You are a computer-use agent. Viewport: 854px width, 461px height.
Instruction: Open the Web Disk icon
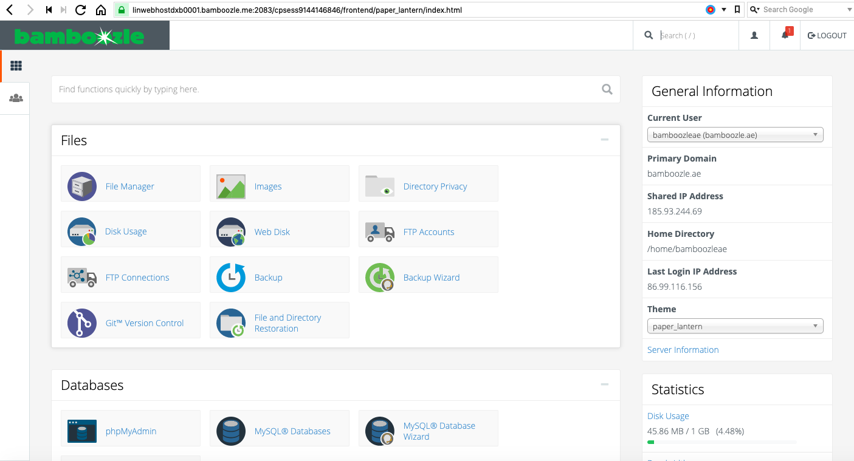[x=231, y=232]
